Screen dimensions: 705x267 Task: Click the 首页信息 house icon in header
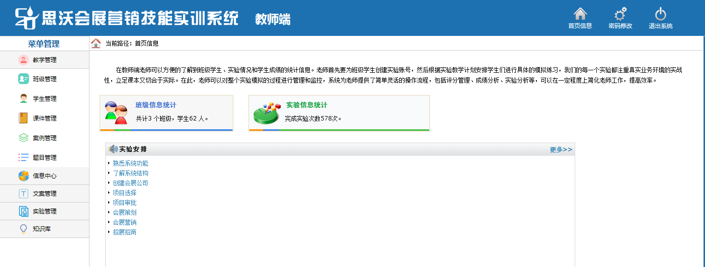coord(580,14)
